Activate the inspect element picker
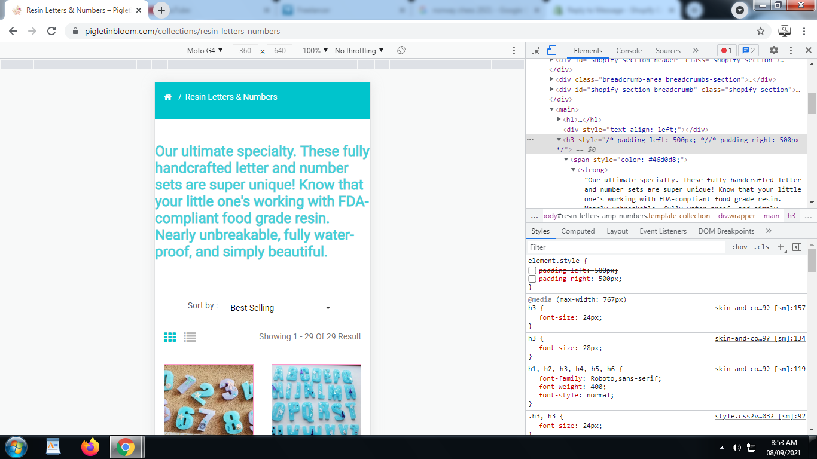 click(536, 51)
